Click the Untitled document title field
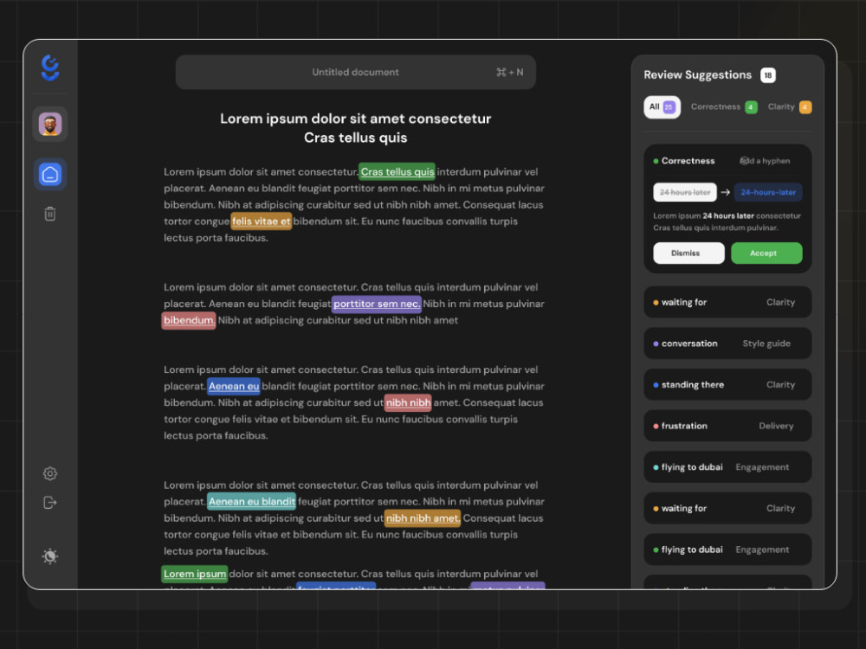 pos(355,73)
